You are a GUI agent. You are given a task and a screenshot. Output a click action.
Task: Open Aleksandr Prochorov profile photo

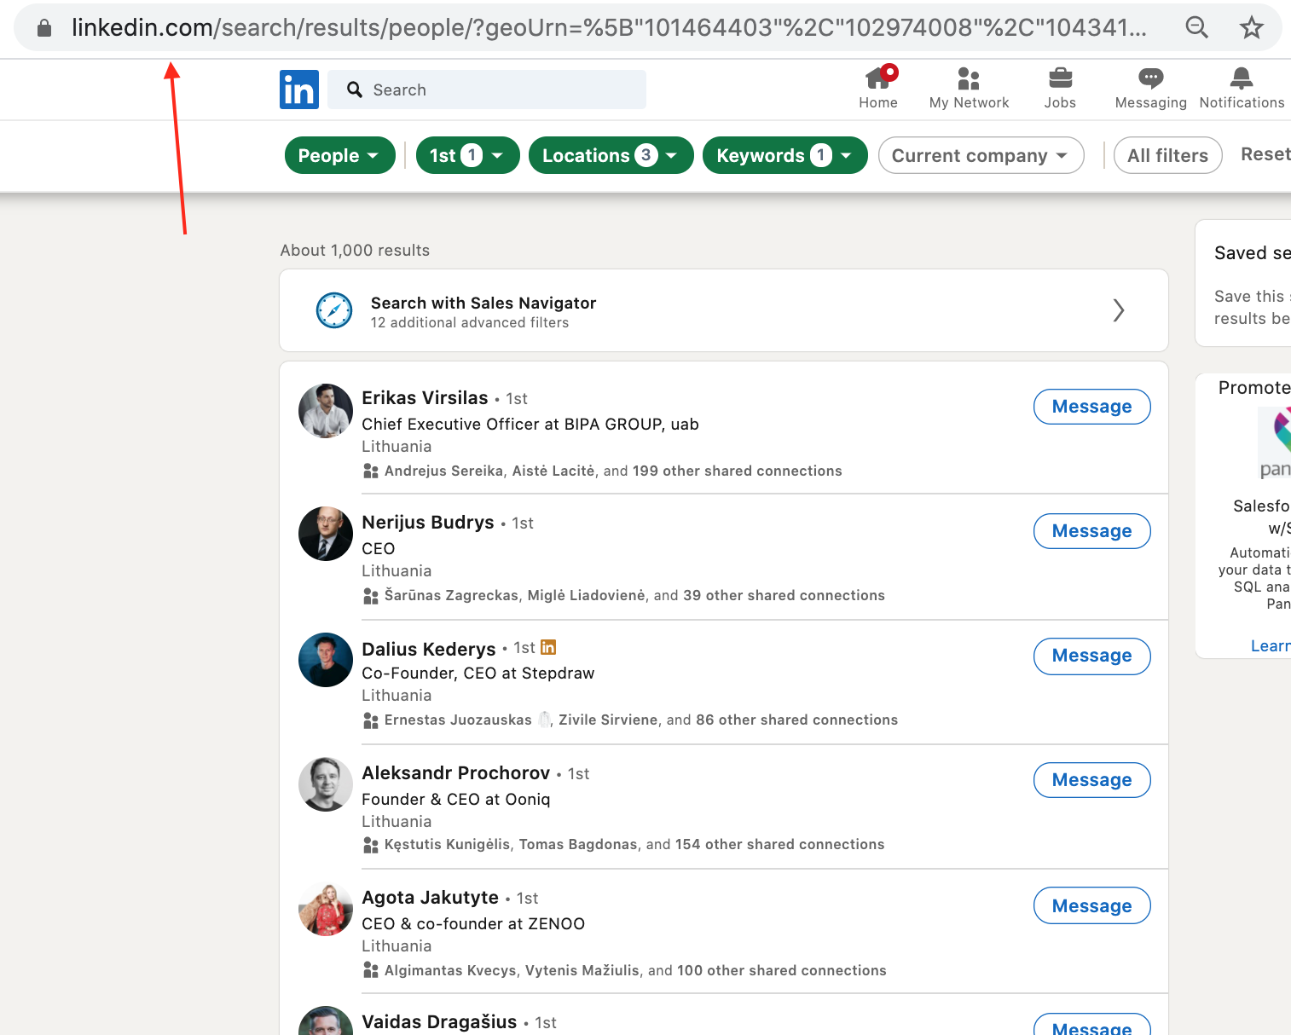coord(326,784)
